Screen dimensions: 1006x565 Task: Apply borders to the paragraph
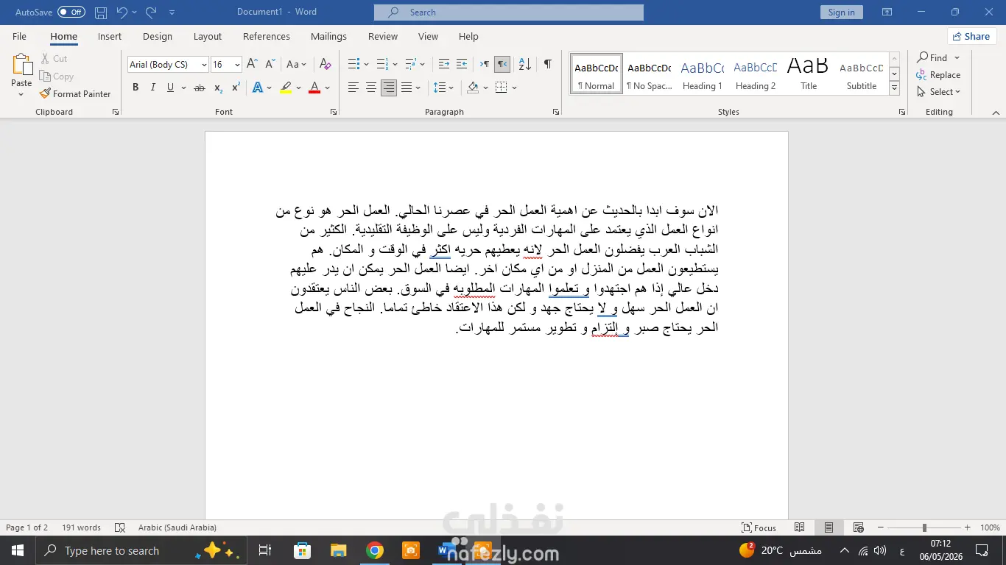pyautogui.click(x=502, y=88)
